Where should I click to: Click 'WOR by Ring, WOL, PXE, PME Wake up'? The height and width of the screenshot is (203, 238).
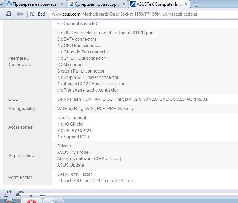point(96,109)
